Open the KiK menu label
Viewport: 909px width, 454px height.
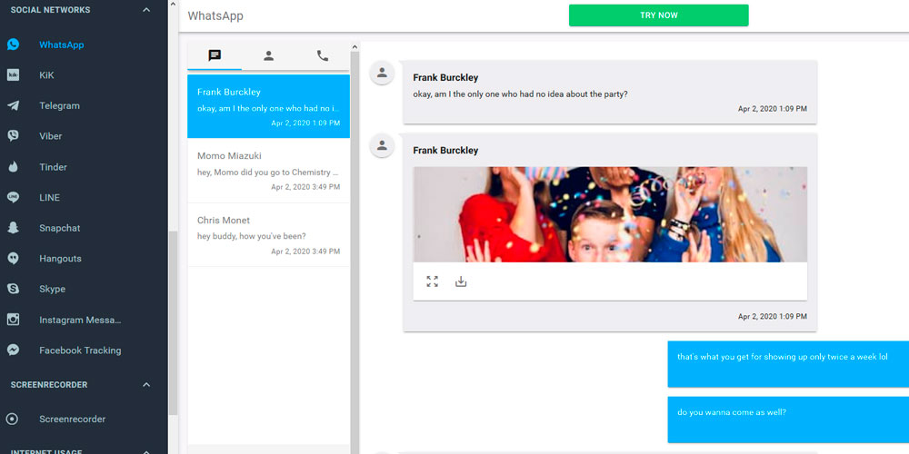(x=46, y=75)
